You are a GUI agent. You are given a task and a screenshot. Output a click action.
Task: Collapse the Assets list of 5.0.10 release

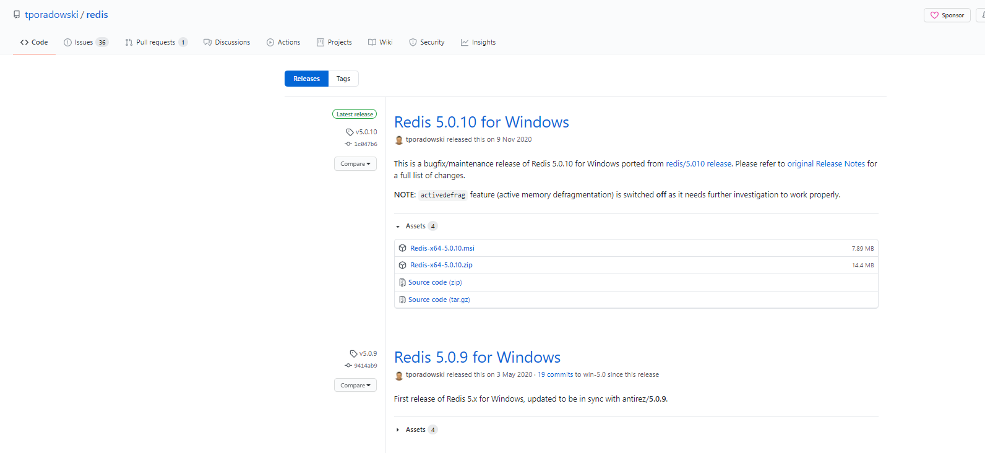[x=416, y=226]
